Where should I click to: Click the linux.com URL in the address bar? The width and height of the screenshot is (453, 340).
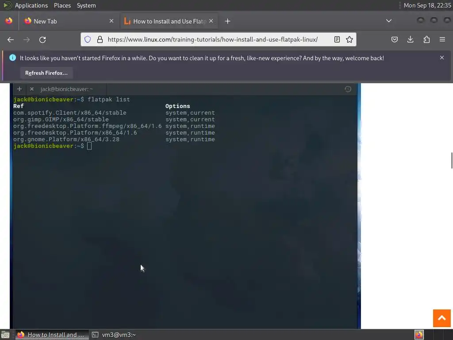click(213, 39)
